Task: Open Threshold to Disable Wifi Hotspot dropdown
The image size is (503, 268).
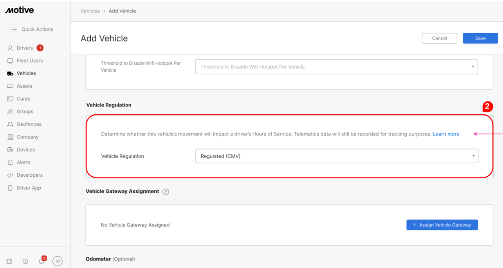Action: pyautogui.click(x=336, y=67)
